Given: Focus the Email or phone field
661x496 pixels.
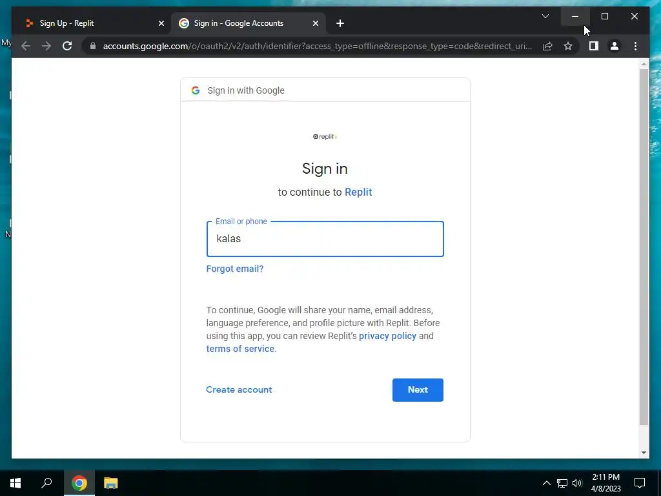Looking at the screenshot, I should 325,239.
